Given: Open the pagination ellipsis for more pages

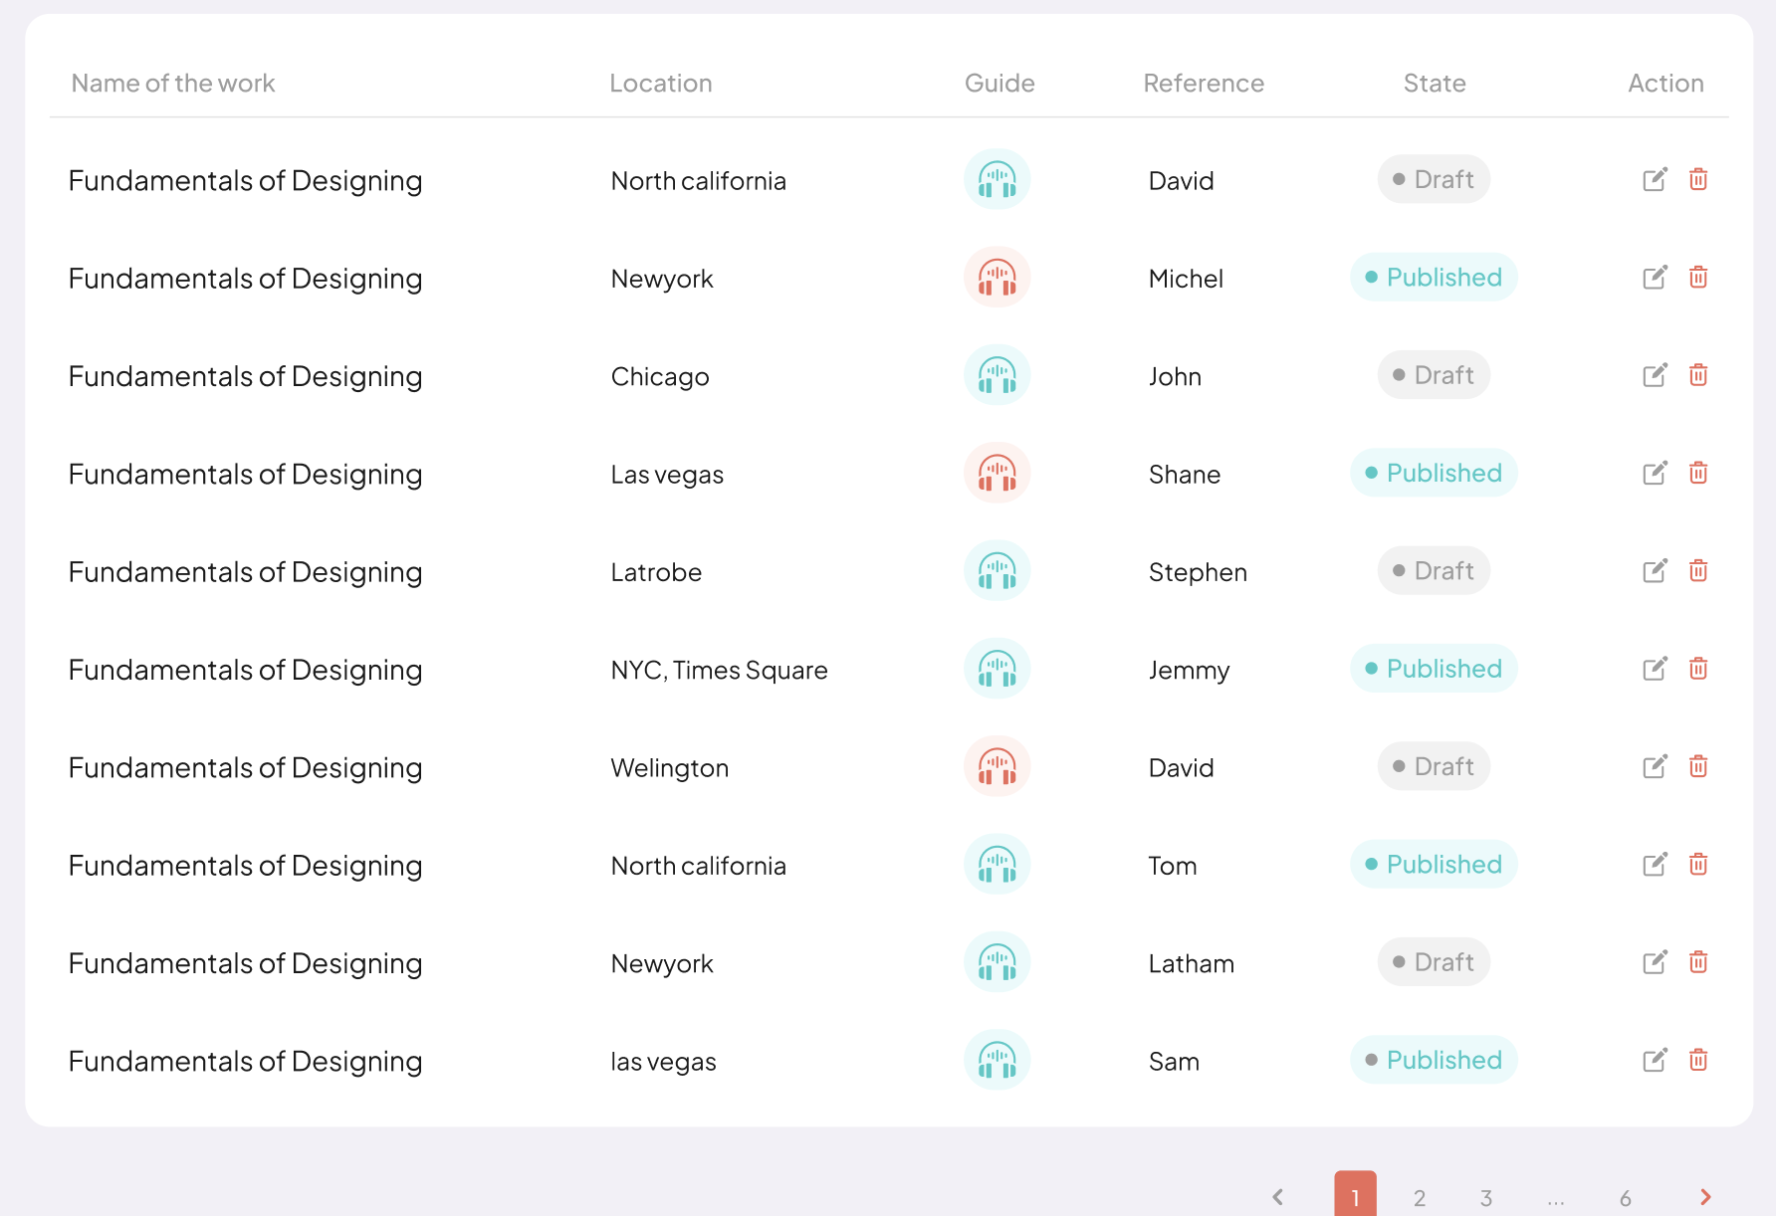Looking at the screenshot, I should pyautogui.click(x=1556, y=1198).
